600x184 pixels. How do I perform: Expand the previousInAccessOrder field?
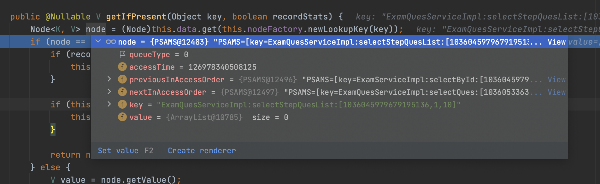click(109, 79)
